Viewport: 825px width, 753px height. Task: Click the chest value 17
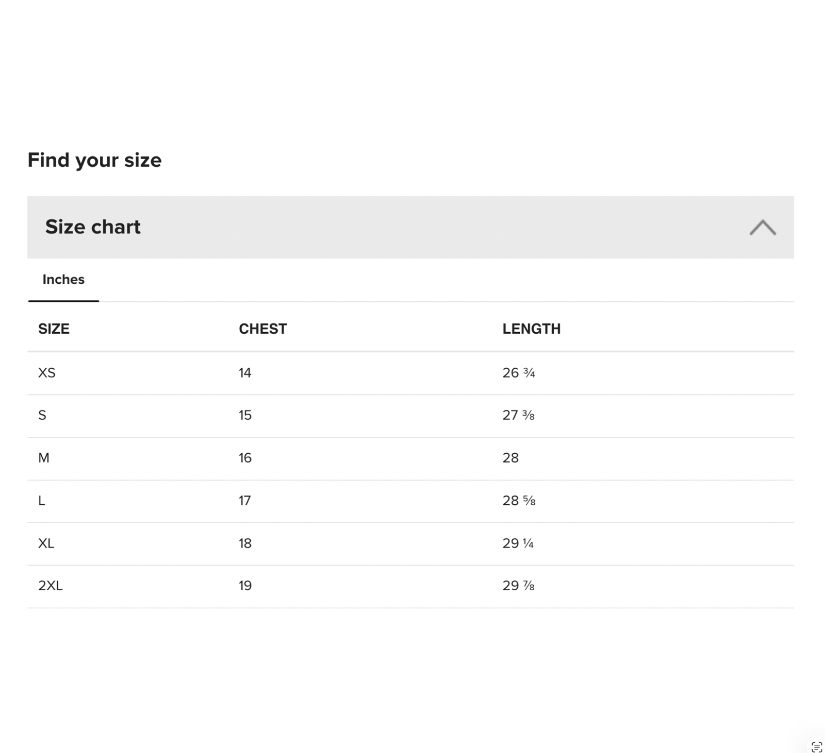point(245,501)
